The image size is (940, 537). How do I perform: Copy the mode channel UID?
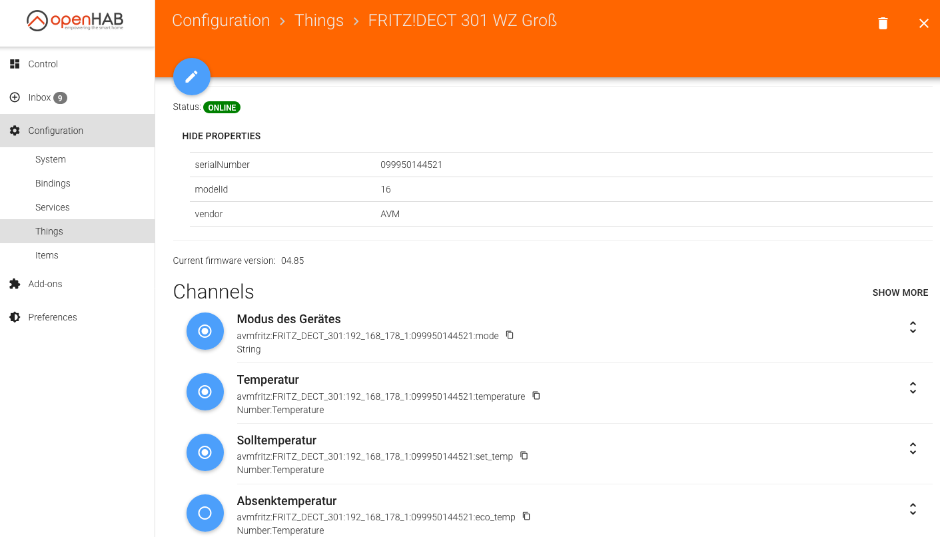(x=510, y=335)
